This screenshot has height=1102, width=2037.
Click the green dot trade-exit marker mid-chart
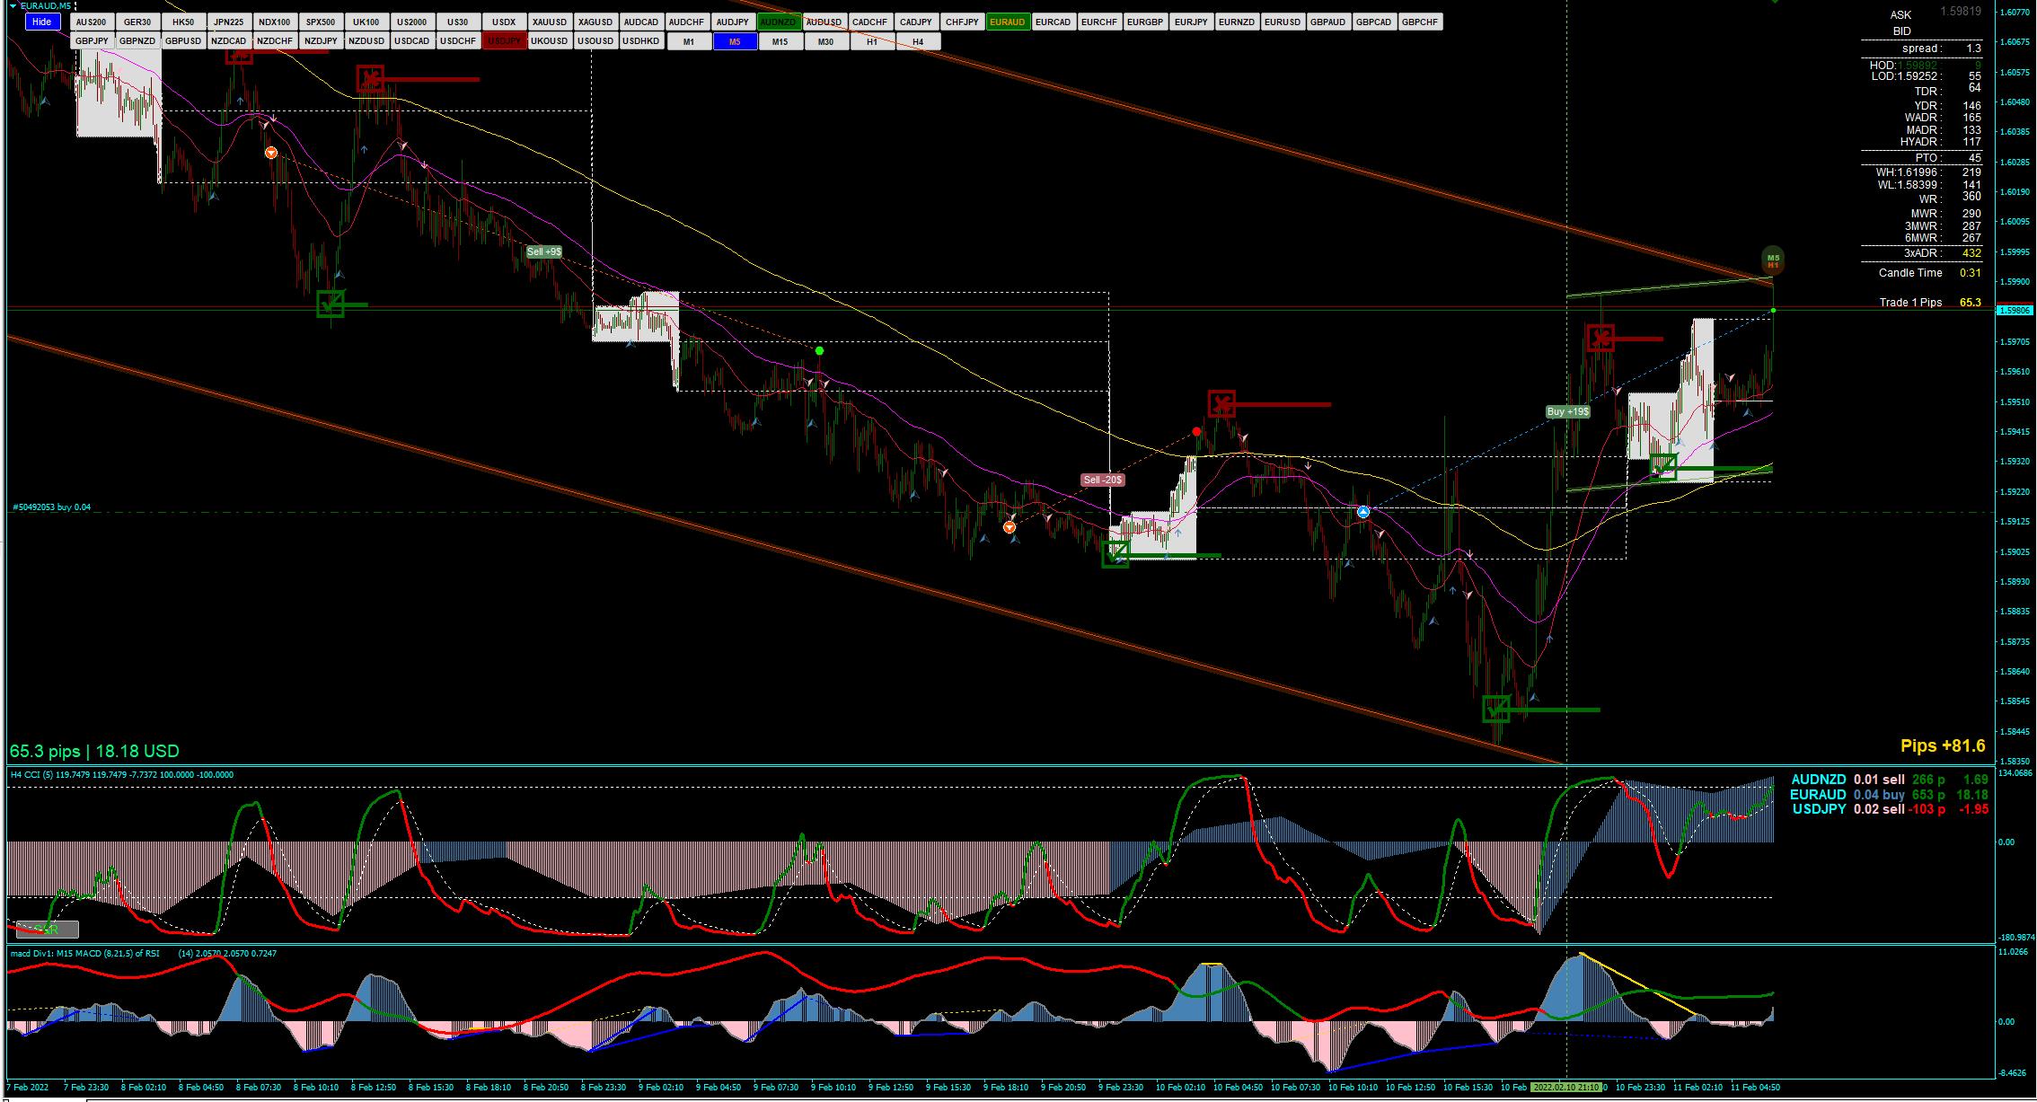(819, 350)
